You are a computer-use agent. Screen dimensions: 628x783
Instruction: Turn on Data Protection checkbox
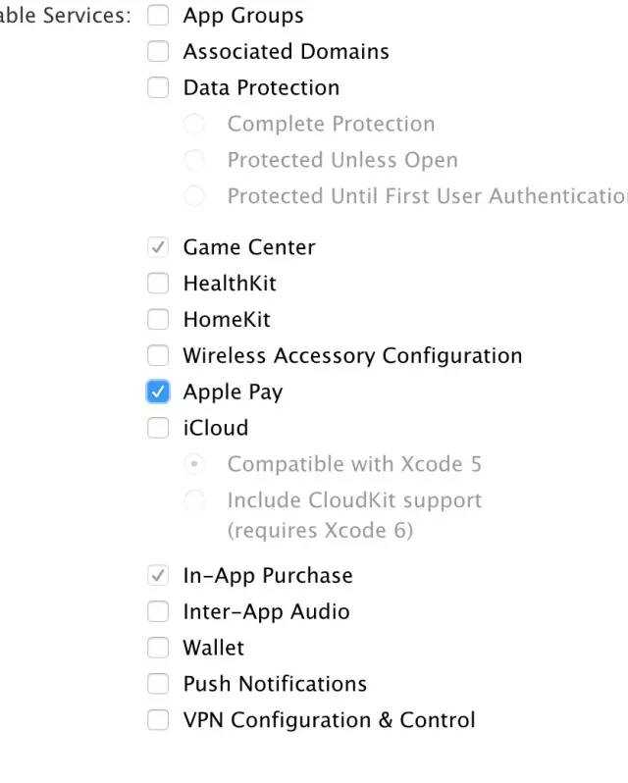tap(158, 87)
